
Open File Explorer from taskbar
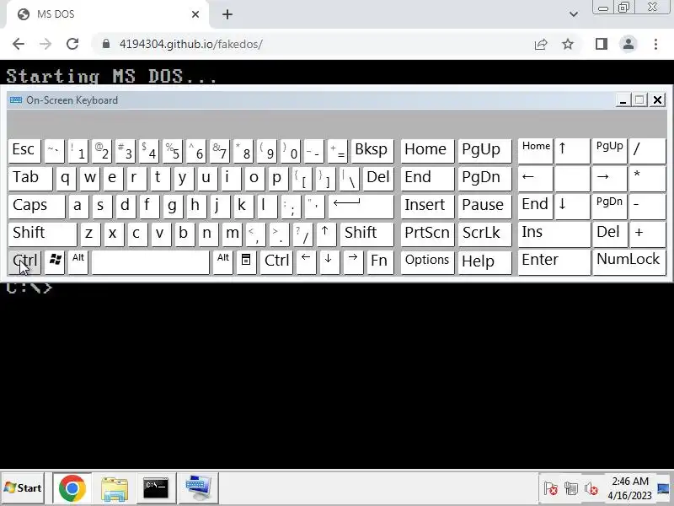[x=114, y=488]
